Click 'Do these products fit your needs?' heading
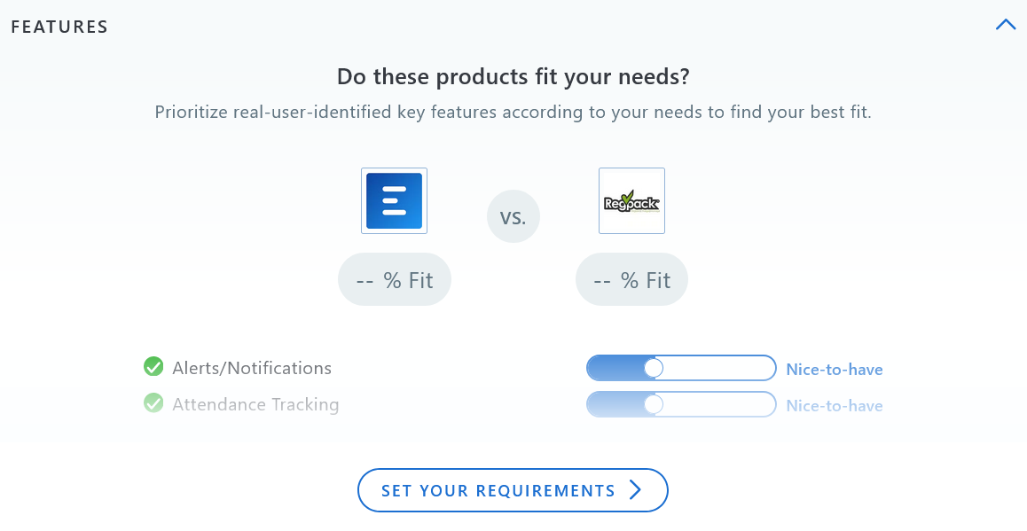1027x531 pixels. tap(513, 77)
